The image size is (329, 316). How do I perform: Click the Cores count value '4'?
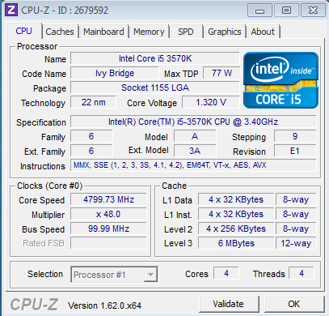point(226,273)
